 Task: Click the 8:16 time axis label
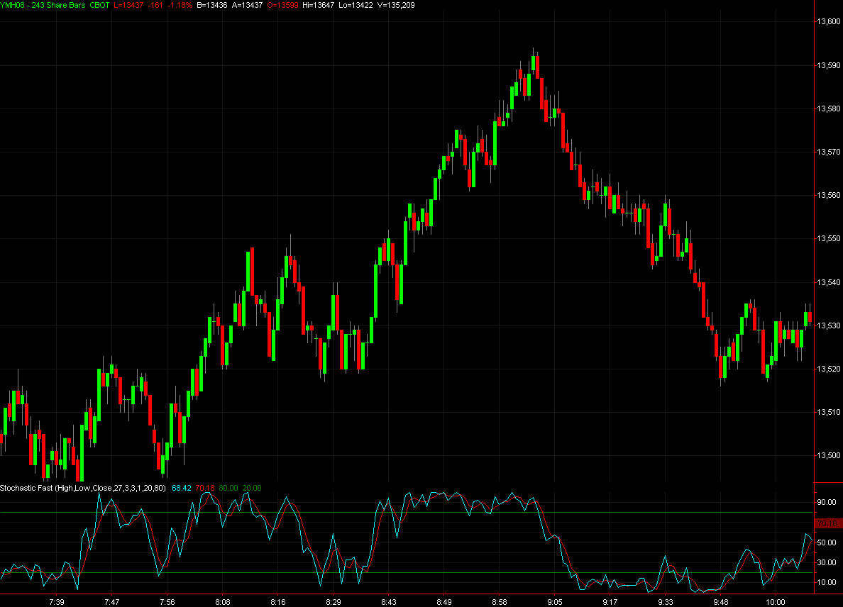[278, 602]
